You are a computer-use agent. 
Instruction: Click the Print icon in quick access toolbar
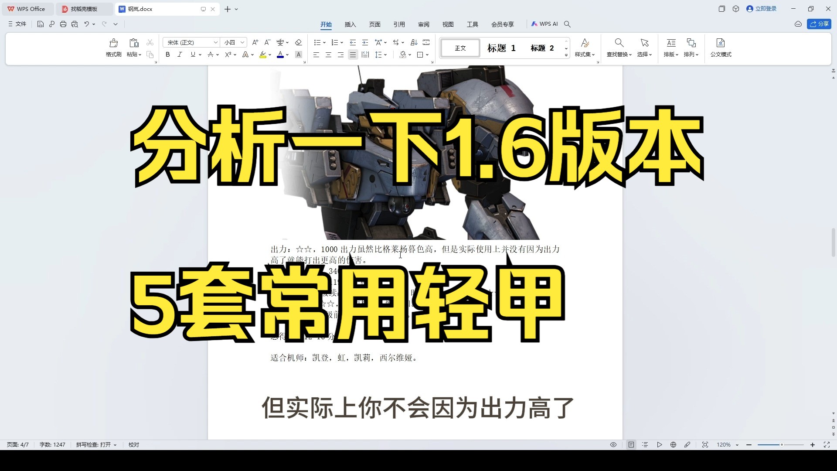63,24
